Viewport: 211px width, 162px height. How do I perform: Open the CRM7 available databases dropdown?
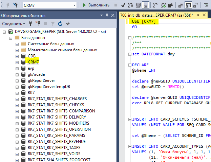pos(75,5)
